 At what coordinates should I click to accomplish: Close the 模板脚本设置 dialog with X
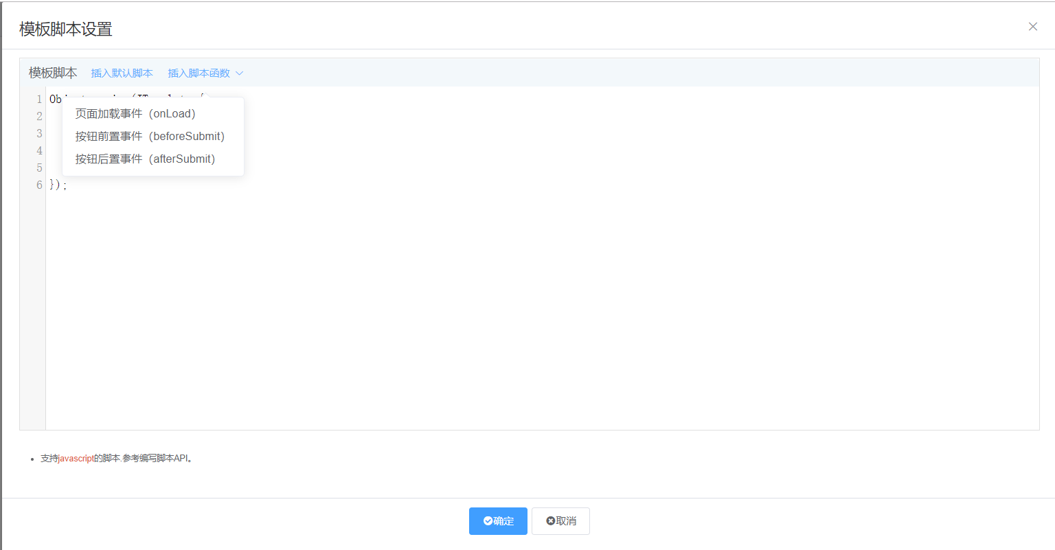pyautogui.click(x=1032, y=27)
